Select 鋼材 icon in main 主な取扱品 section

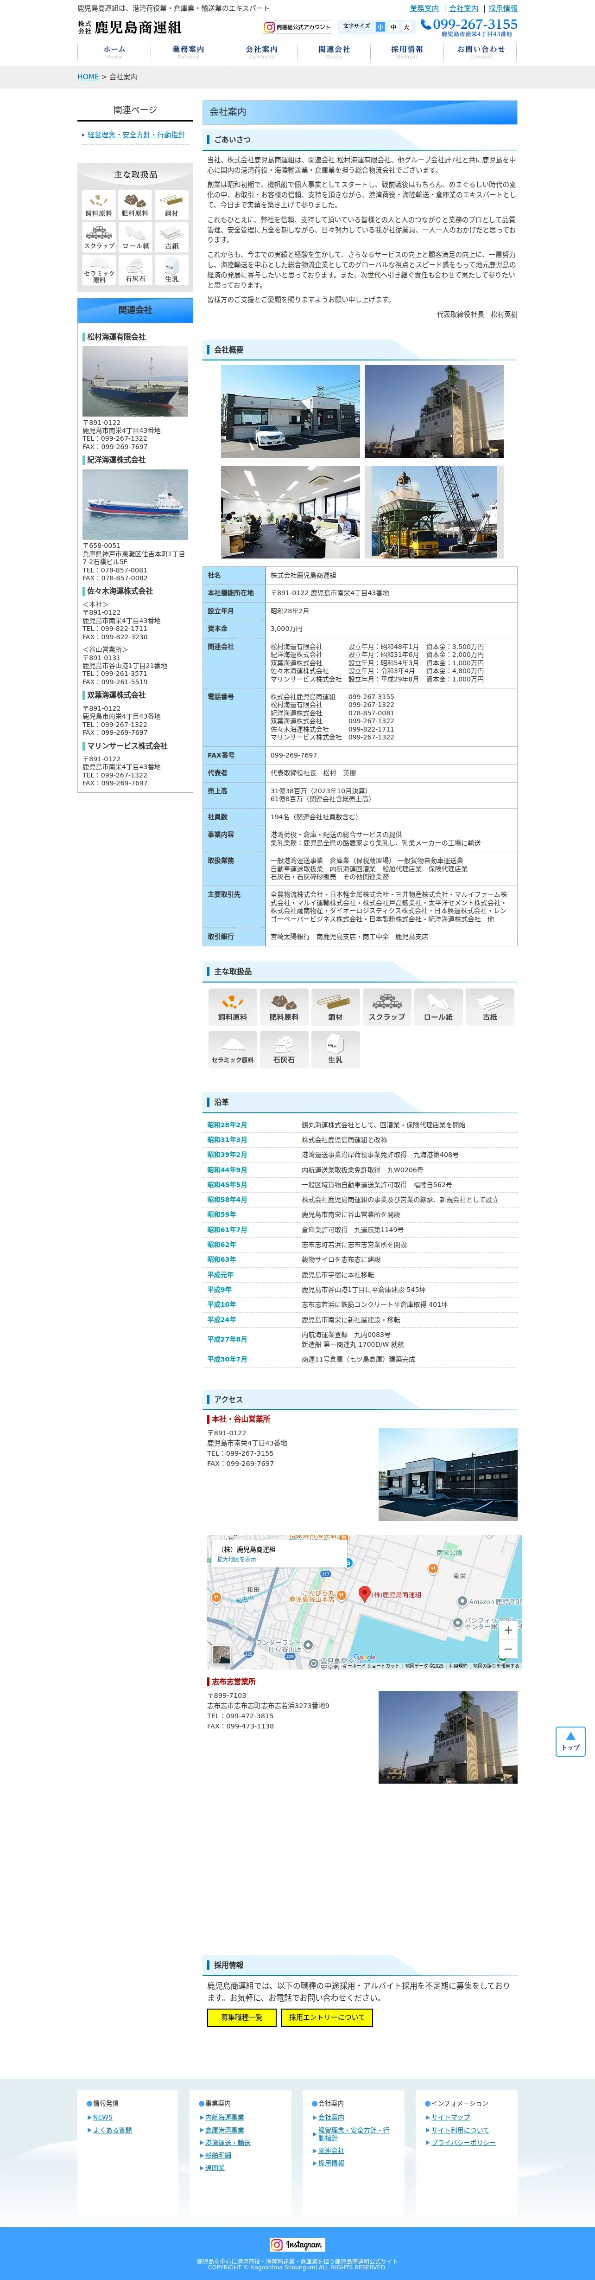tap(335, 1007)
